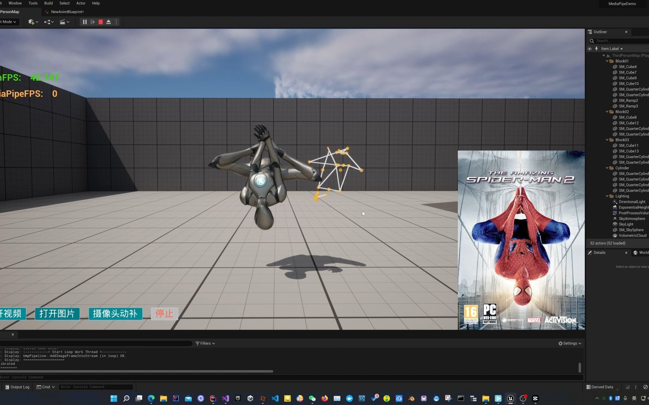Select the SkyLight actor

(x=626, y=224)
